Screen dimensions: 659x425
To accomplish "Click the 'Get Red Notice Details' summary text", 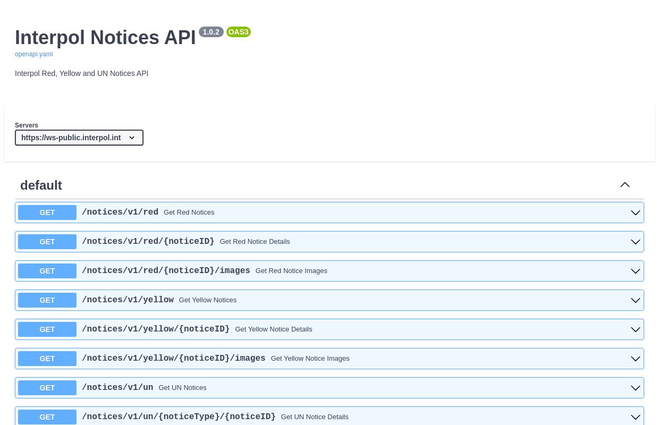I will (255, 242).
